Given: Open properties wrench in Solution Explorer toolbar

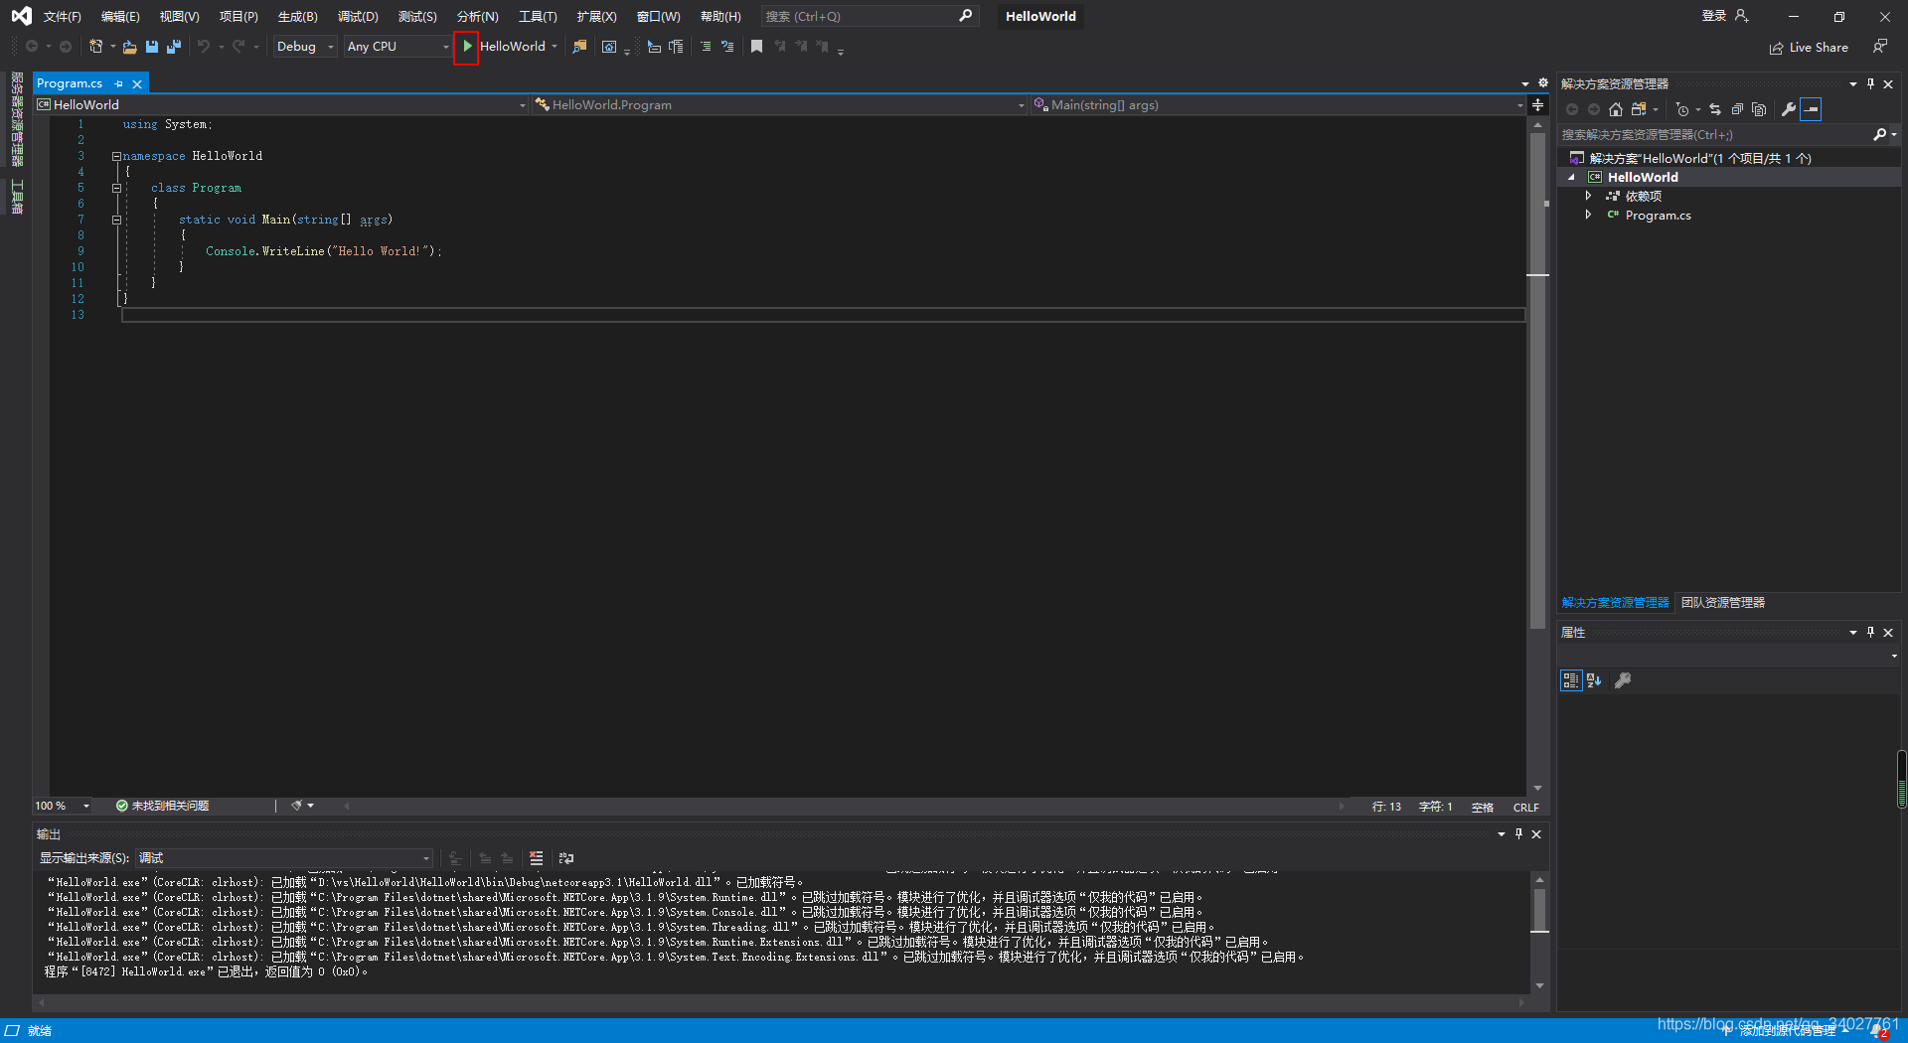Looking at the screenshot, I should coord(1789,109).
